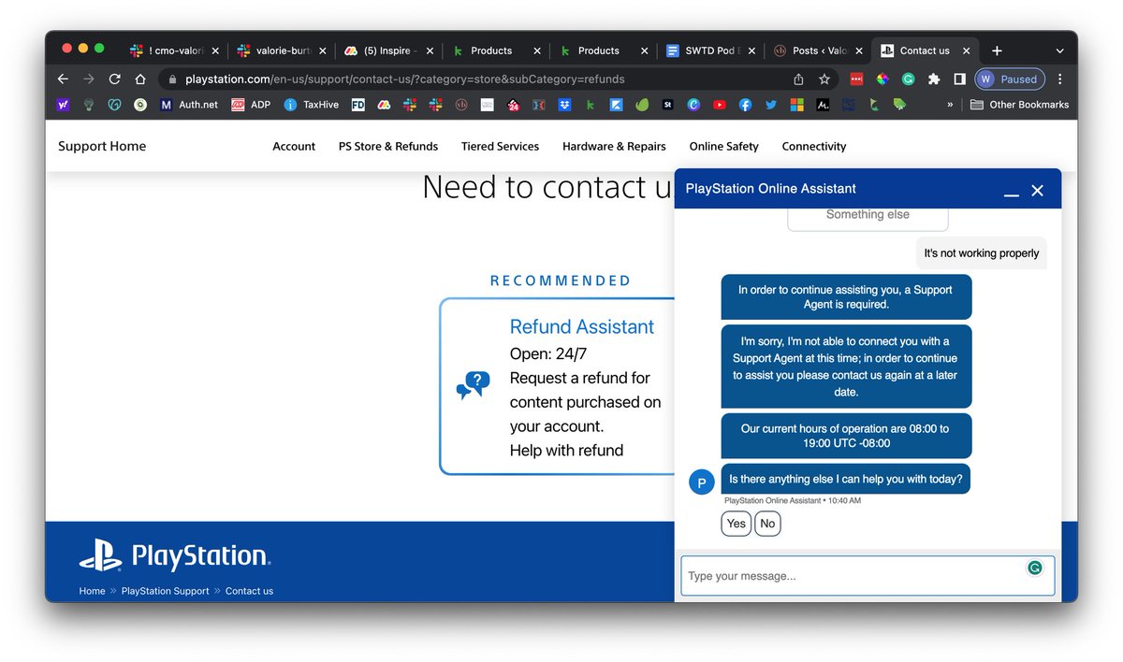Open the PlayStation Support breadcrumb link
Screen dimensions: 1123x662
[166, 591]
